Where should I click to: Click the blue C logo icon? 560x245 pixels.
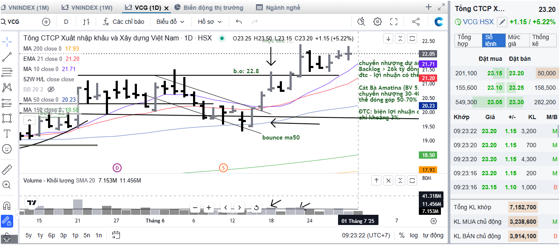[x=439, y=22]
